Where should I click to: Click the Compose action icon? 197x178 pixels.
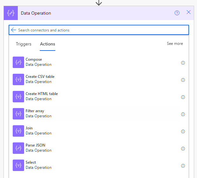(x=18, y=62)
